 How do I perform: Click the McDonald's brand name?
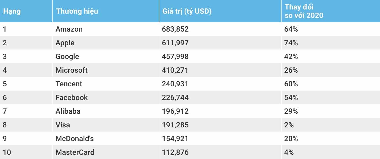click(x=75, y=138)
